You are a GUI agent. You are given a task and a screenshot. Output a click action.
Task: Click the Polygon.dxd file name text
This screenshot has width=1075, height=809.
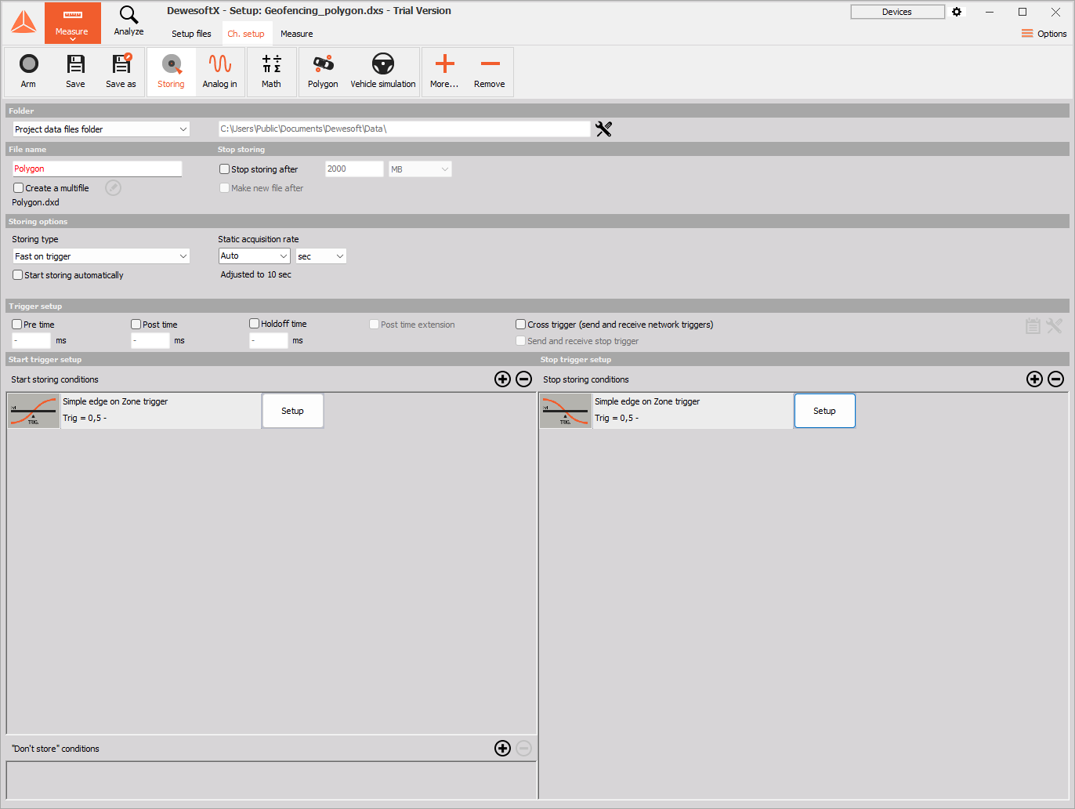(x=35, y=202)
